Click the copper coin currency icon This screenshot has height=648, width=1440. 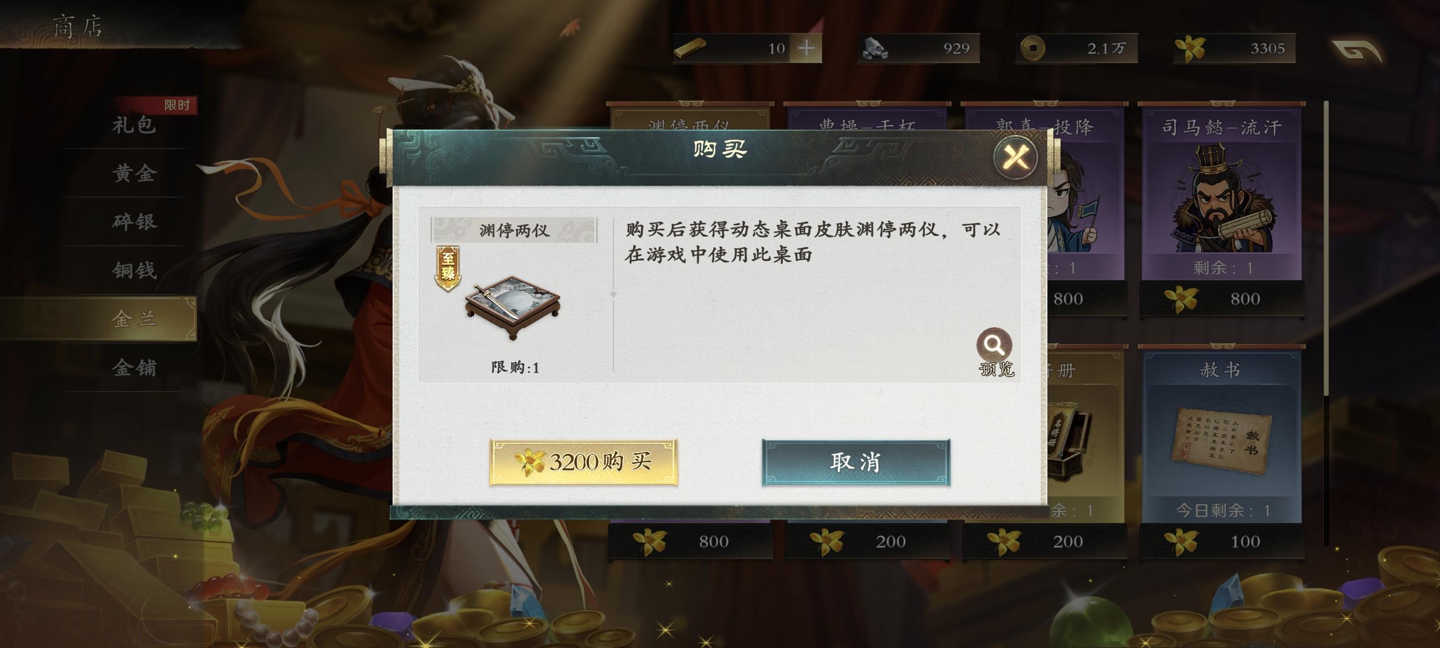pos(1032,49)
